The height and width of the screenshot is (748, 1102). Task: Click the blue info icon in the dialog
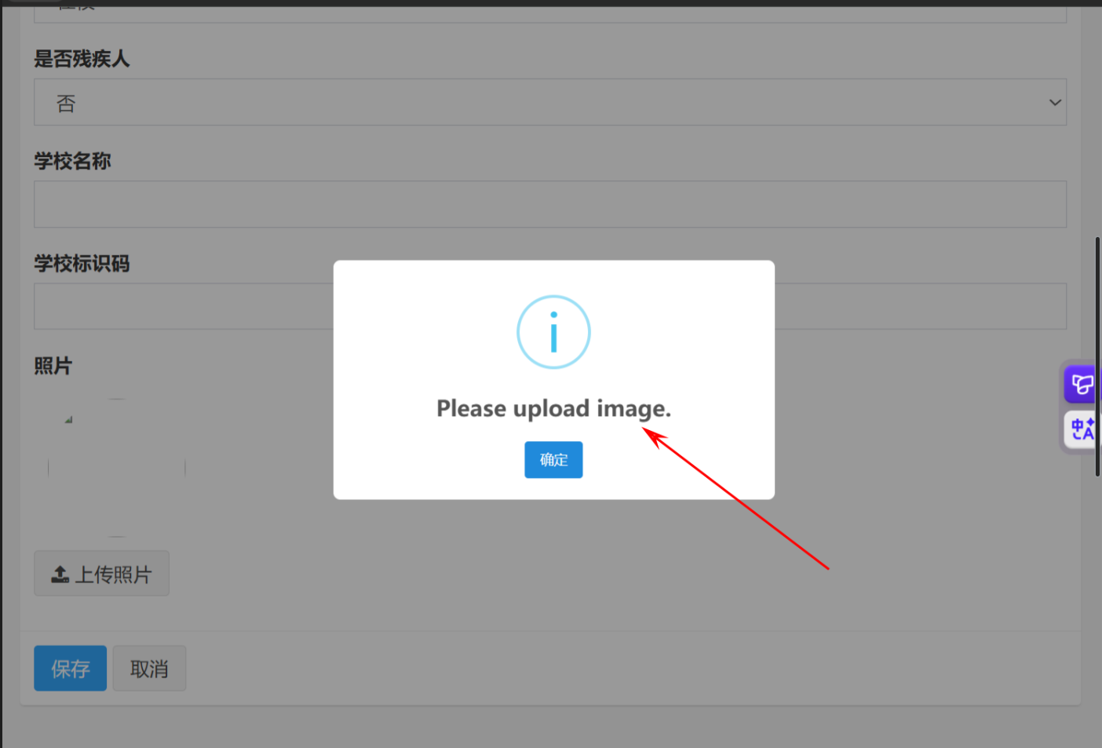(x=553, y=332)
